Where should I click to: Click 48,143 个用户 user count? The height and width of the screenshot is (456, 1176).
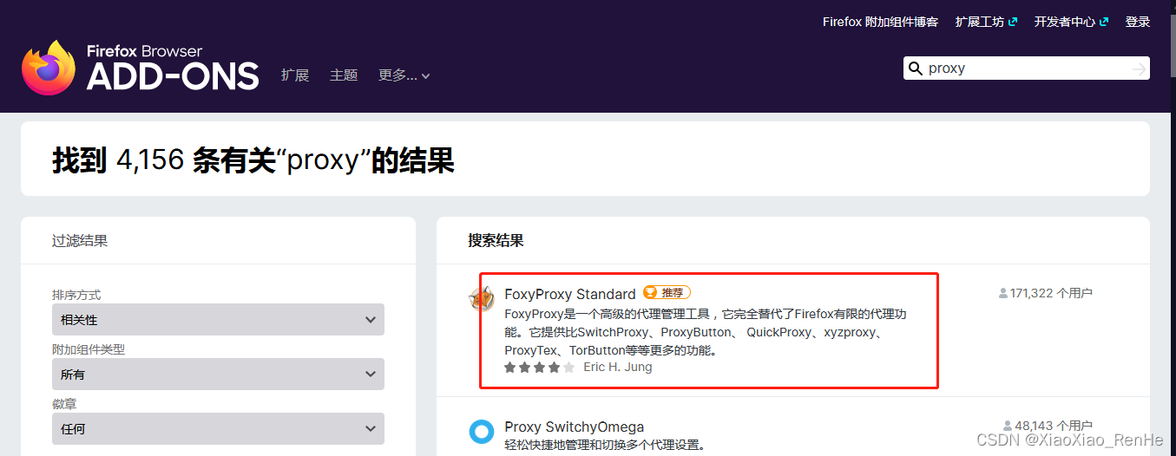1048,426
